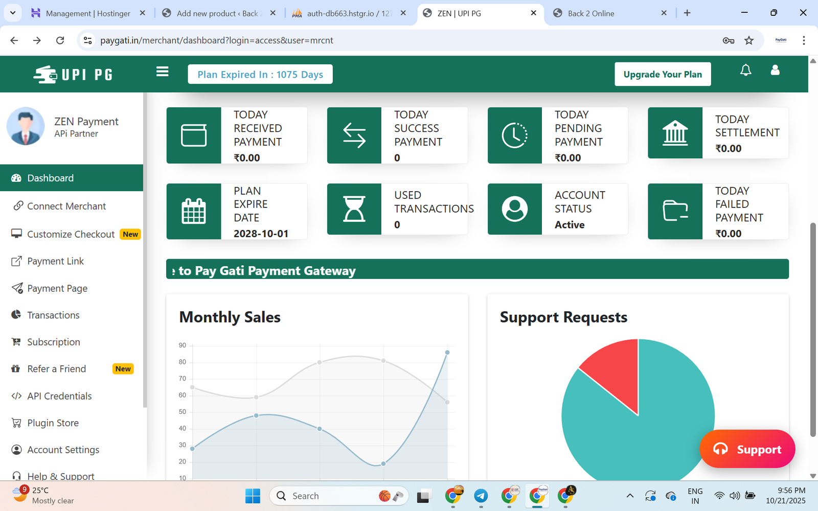Screen dimensions: 818x511
Task: Go to Transactions page
Action: click(53, 315)
